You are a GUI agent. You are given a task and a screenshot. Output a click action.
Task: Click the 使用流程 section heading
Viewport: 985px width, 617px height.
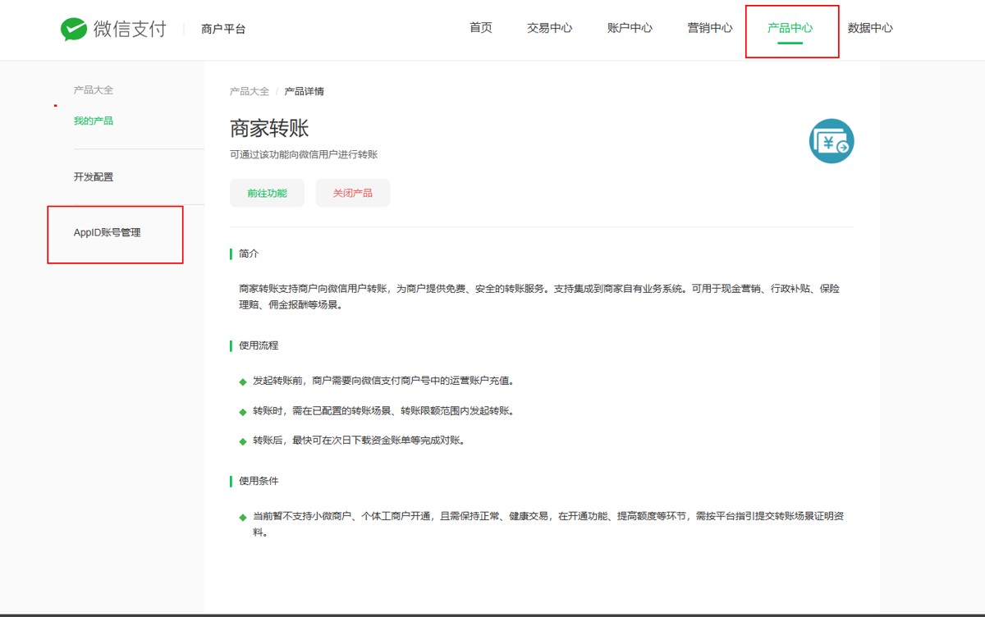[259, 345]
